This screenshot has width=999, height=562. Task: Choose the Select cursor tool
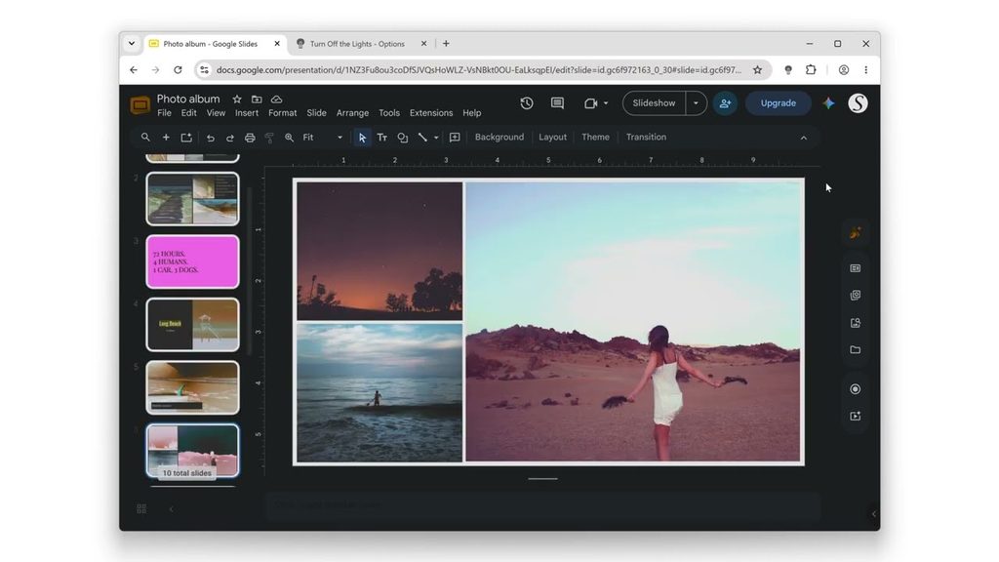point(362,138)
